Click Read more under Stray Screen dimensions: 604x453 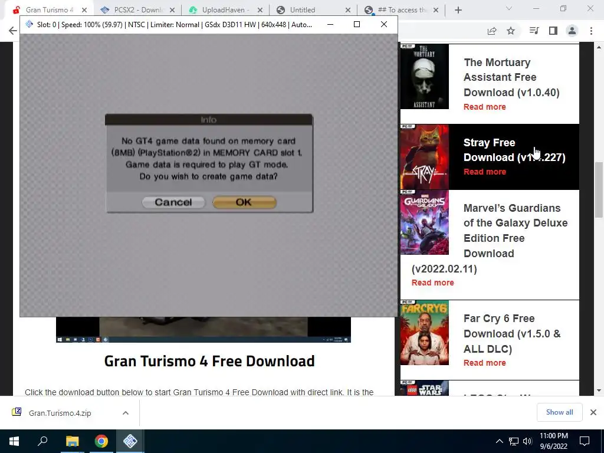(x=485, y=172)
